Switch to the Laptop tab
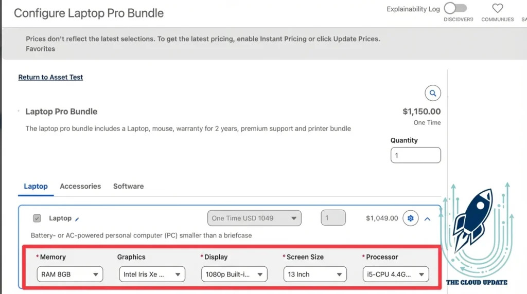Image resolution: width=527 pixels, height=294 pixels. click(36, 186)
